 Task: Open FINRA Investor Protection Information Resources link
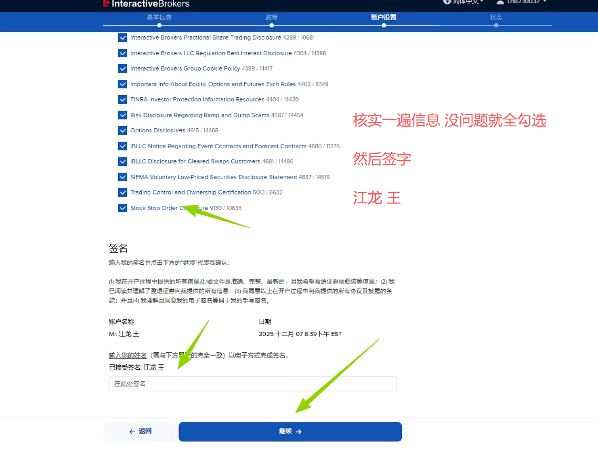[197, 100]
